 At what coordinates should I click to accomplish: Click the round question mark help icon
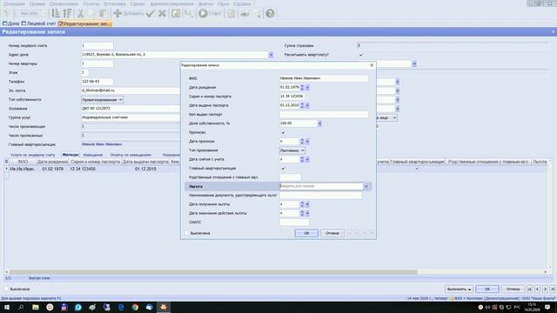[x=270, y=14]
